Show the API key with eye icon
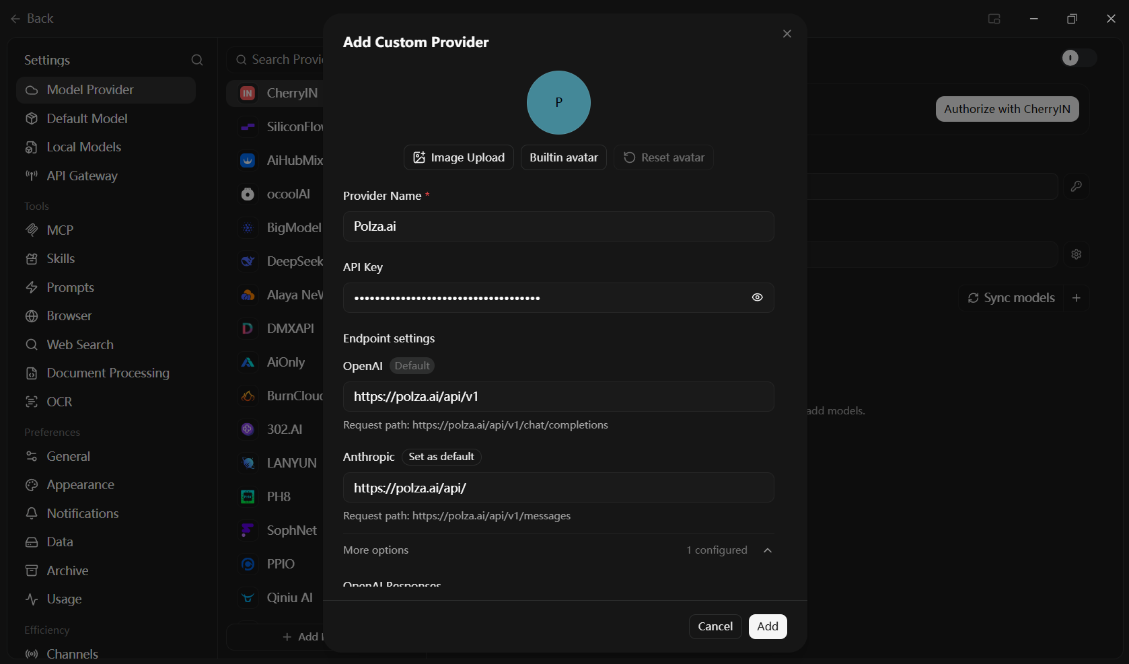This screenshot has height=664, width=1129. (x=757, y=297)
